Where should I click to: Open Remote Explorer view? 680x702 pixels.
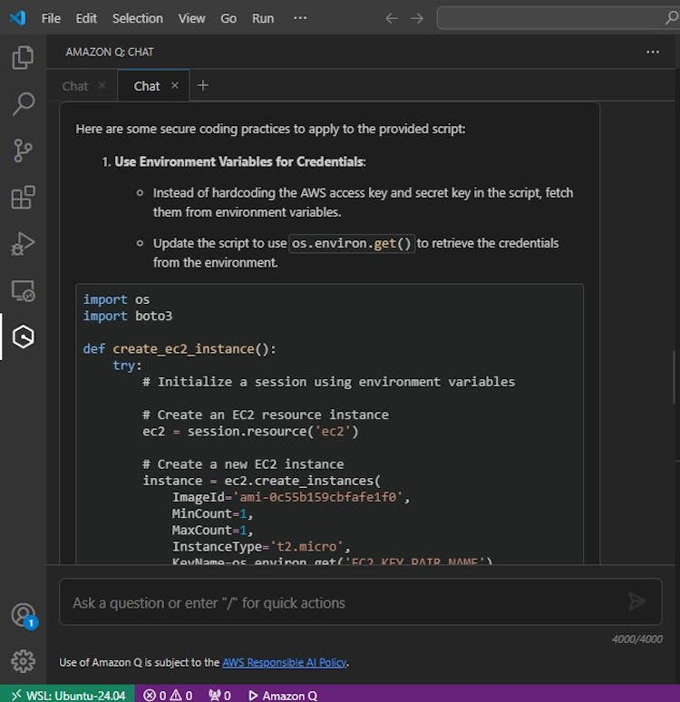point(23,291)
